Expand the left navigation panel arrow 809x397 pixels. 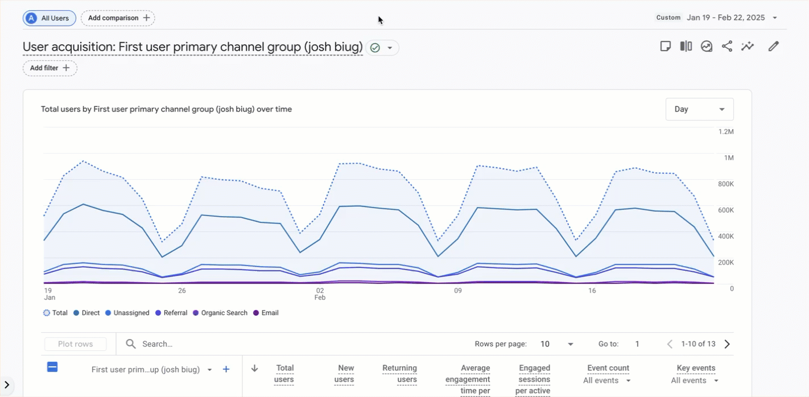click(x=7, y=385)
